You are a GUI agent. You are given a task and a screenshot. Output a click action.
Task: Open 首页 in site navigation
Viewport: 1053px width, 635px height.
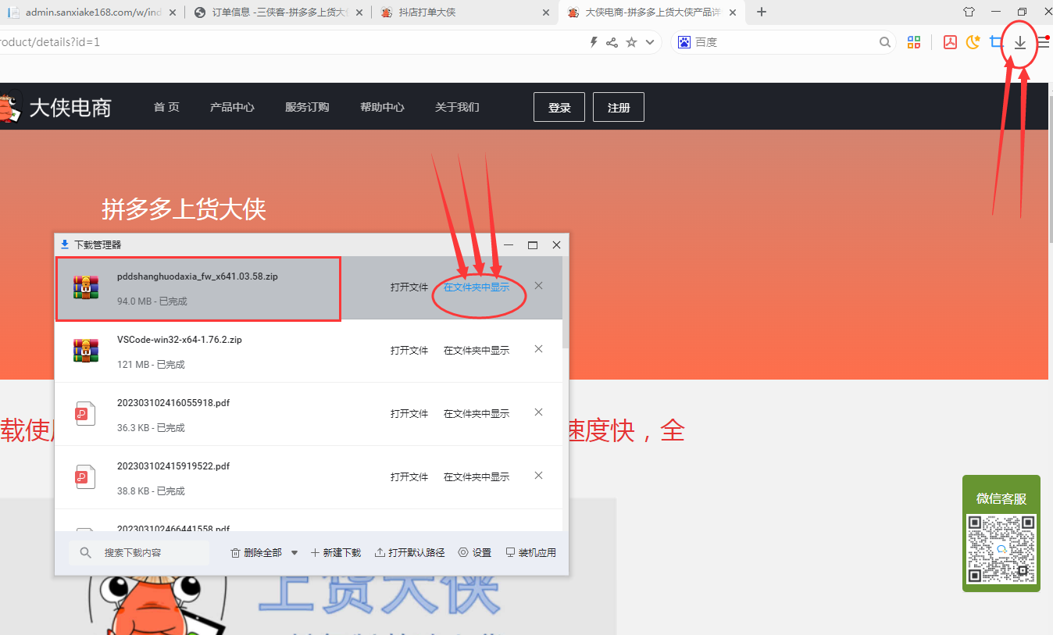166,107
